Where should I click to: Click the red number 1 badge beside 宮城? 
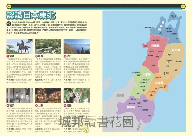pos(8,56)
